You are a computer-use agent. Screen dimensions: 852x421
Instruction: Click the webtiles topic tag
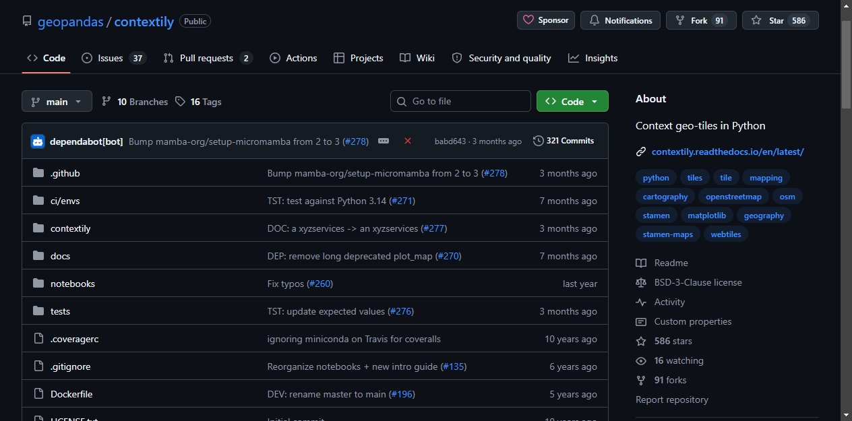pos(726,234)
